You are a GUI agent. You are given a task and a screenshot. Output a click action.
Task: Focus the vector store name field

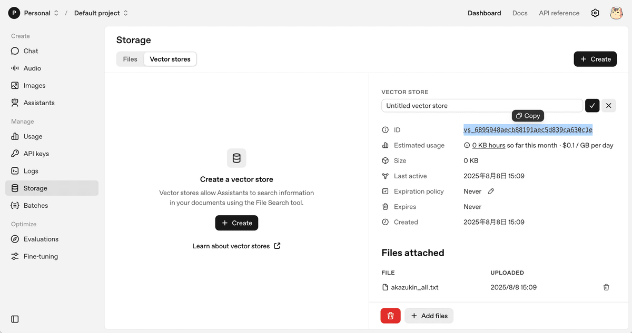(482, 106)
